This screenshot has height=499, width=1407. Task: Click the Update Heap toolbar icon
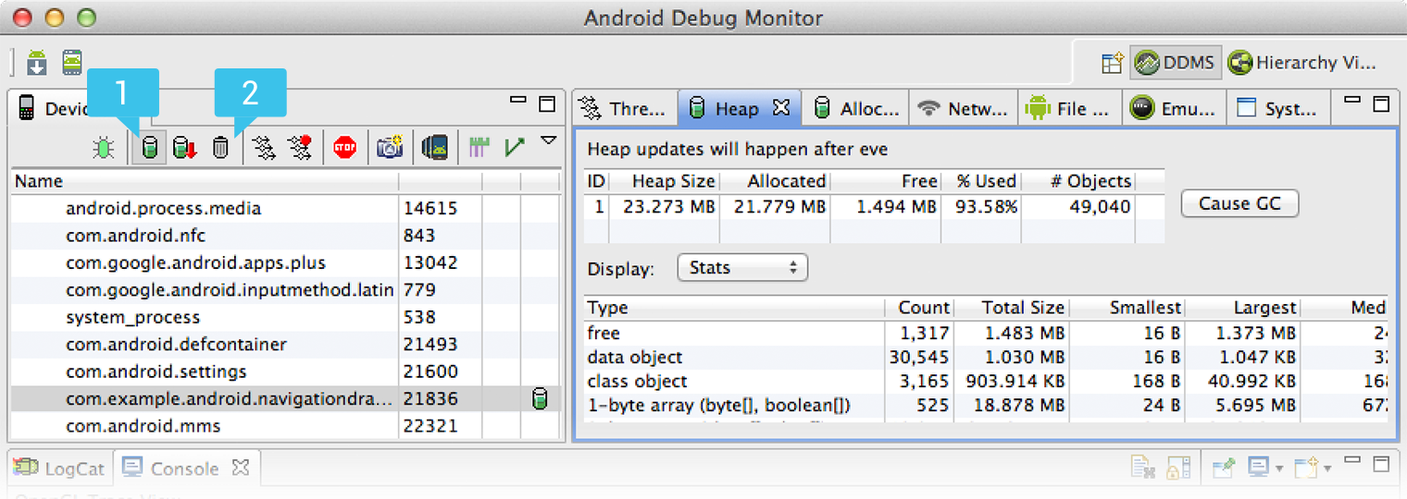point(149,148)
